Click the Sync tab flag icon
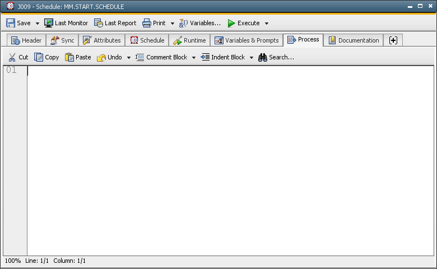The height and width of the screenshot is (269, 437). click(x=55, y=40)
